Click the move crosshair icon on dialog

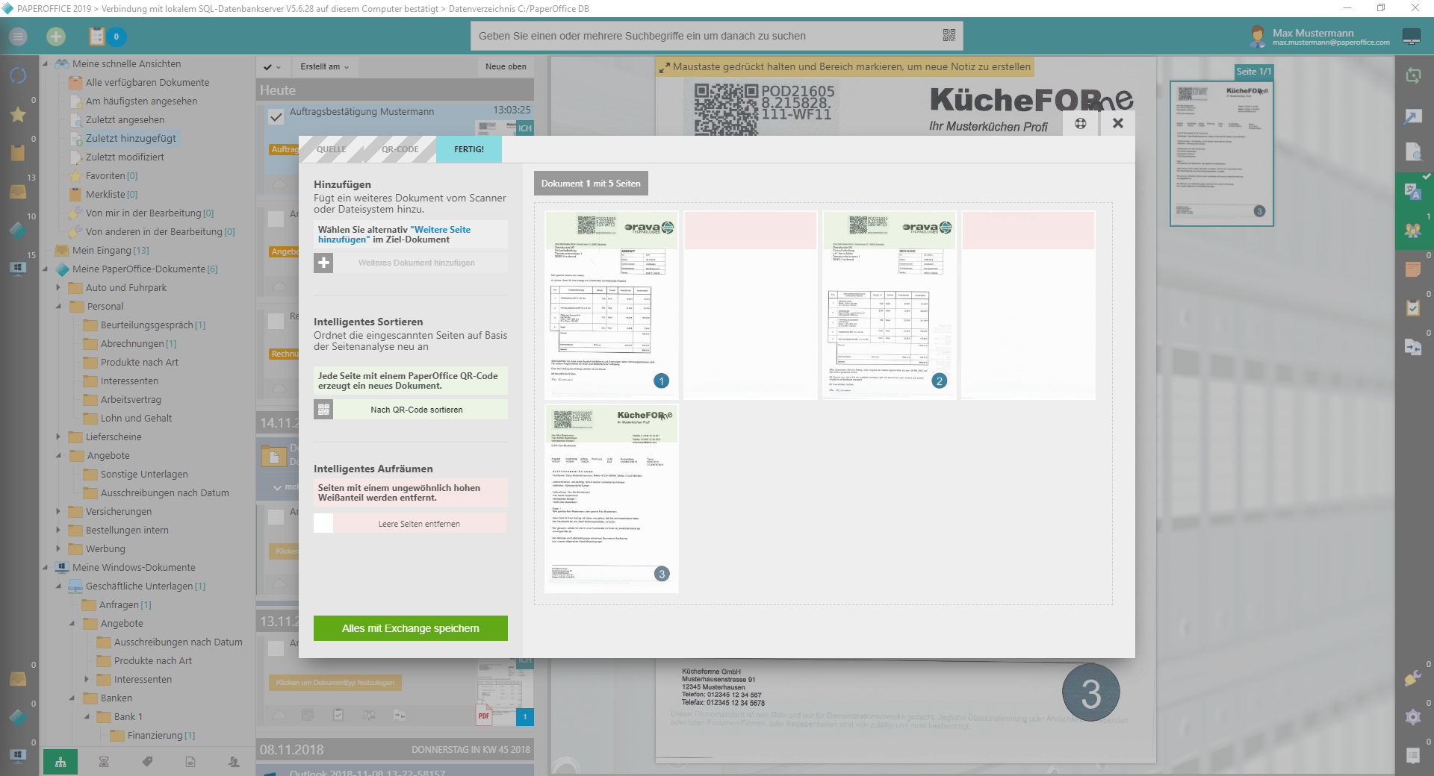click(1080, 123)
